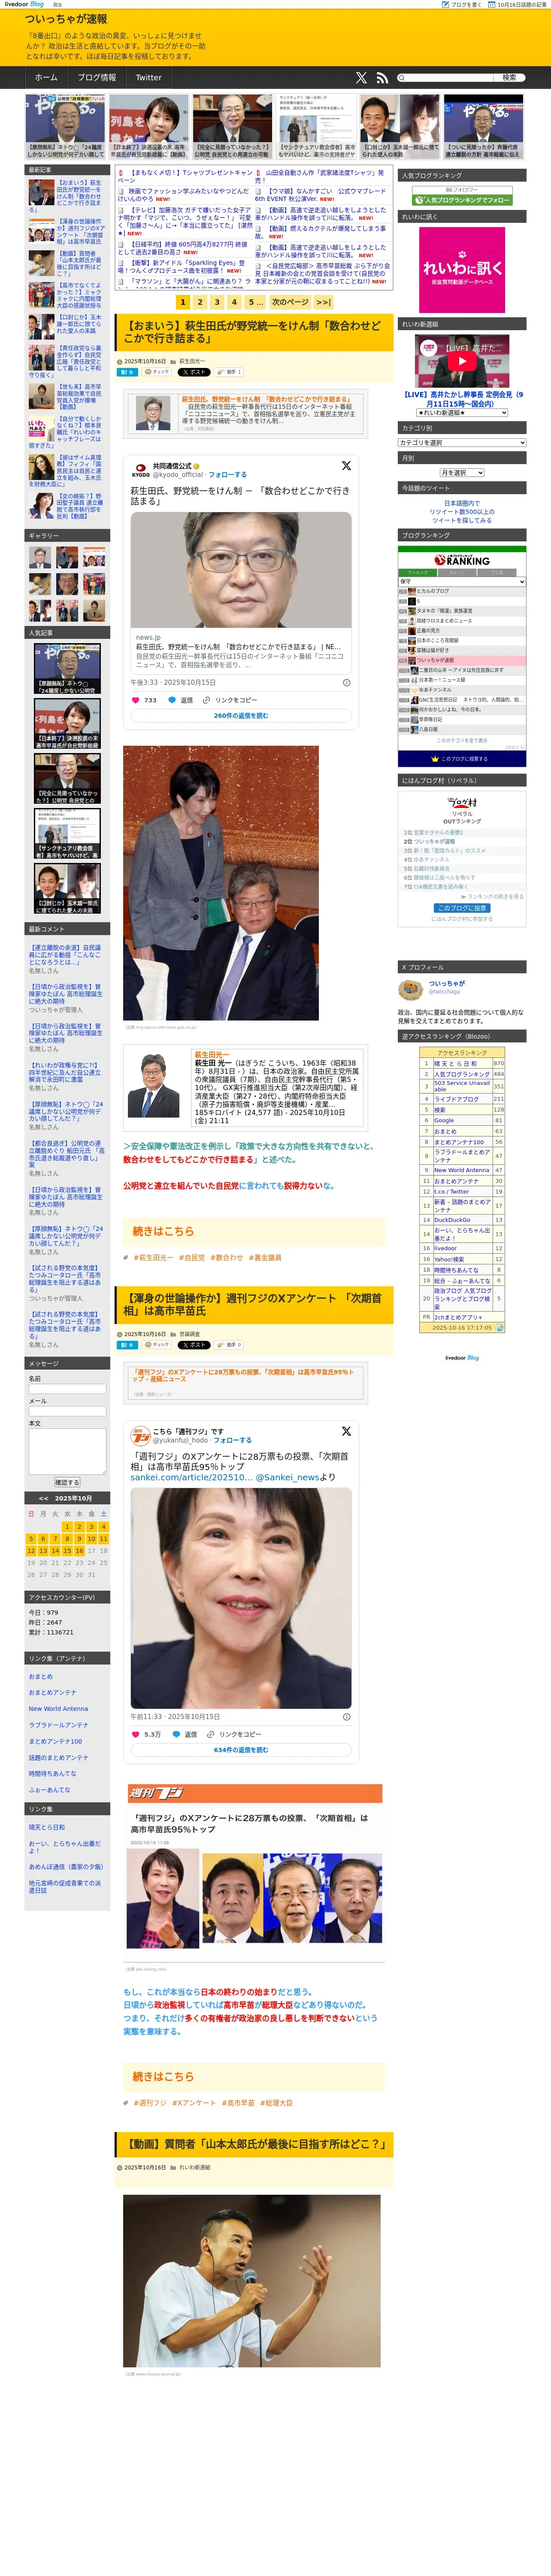Screen dimensions: 551x2576
Task: Click calendar date 16 in 2025年10月
Action: point(79,1551)
